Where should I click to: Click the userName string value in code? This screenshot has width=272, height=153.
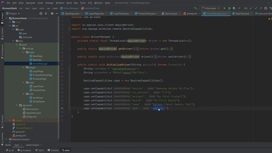pos(125,69)
